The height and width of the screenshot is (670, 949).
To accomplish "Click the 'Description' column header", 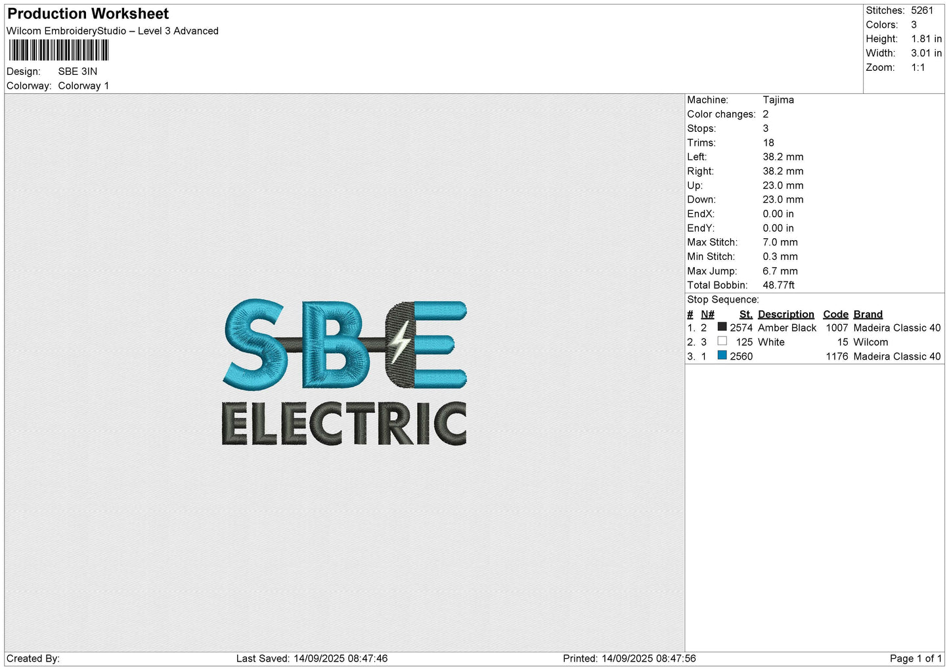I will (785, 314).
